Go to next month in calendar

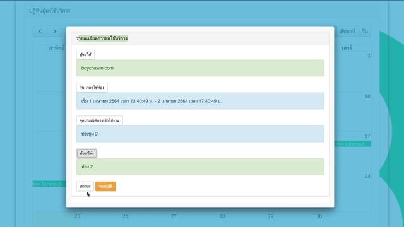click(55, 32)
